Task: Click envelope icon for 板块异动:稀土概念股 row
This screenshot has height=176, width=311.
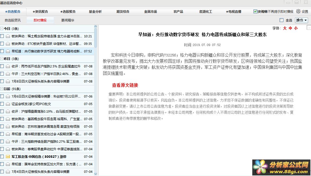Action: [8, 36]
